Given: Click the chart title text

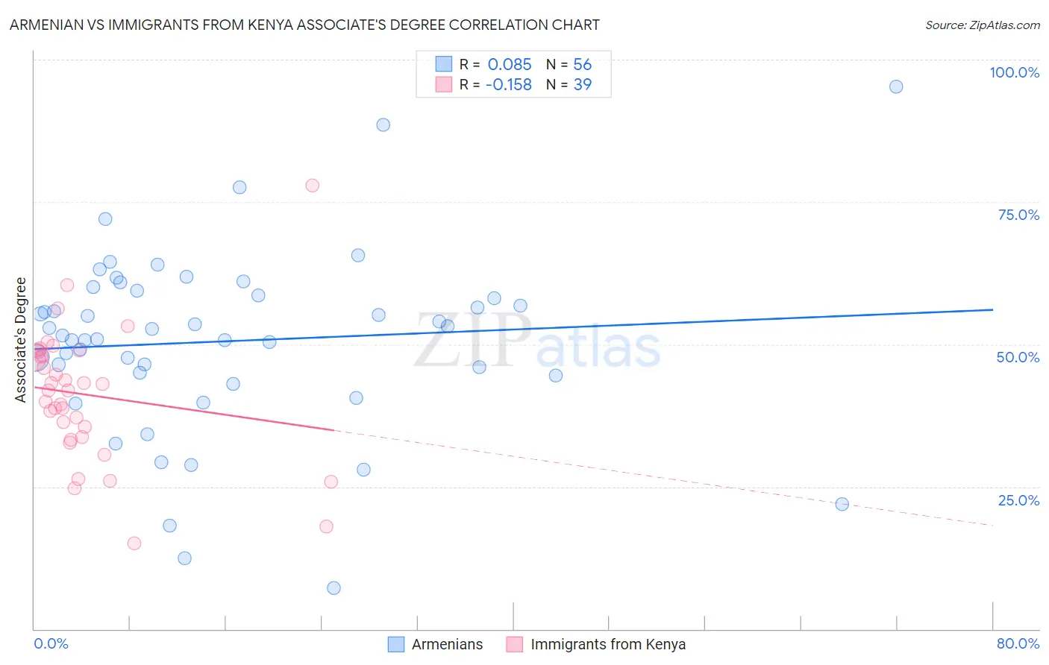Looking at the screenshot, I should click(x=304, y=25).
